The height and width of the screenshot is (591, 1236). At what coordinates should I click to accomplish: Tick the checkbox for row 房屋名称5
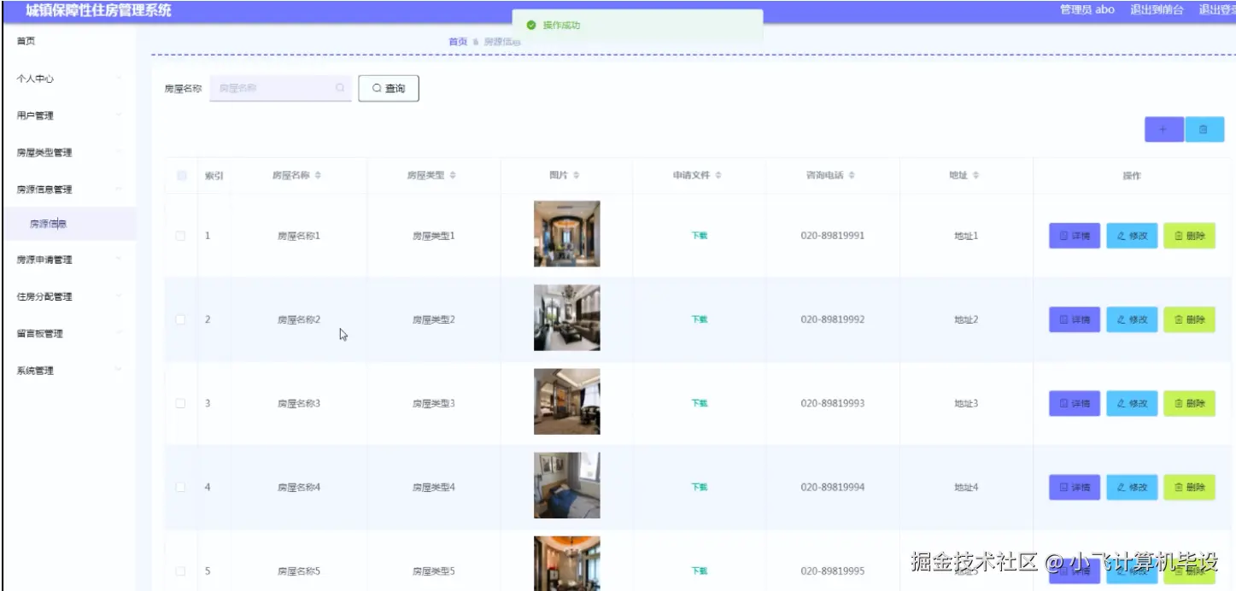pos(180,571)
